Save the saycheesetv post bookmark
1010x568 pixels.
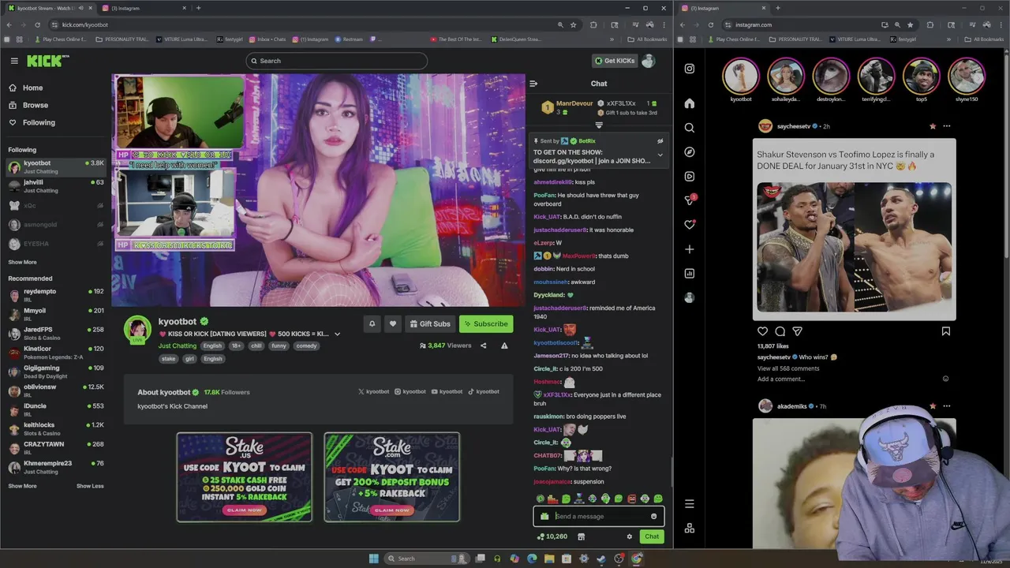[945, 331]
